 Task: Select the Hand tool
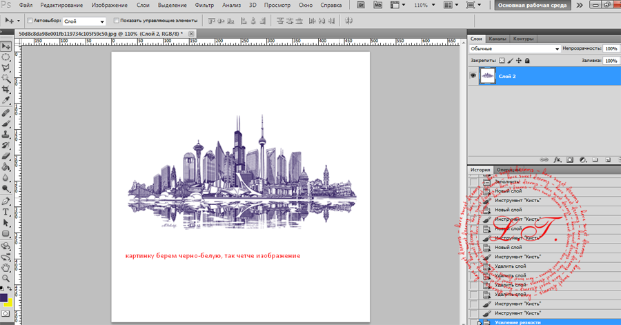point(6,268)
